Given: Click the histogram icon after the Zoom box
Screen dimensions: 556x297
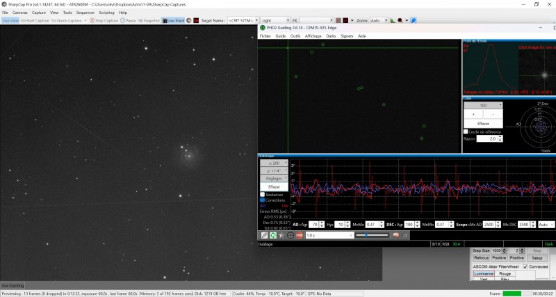Looking at the screenshot, I should pyautogui.click(x=393, y=21).
